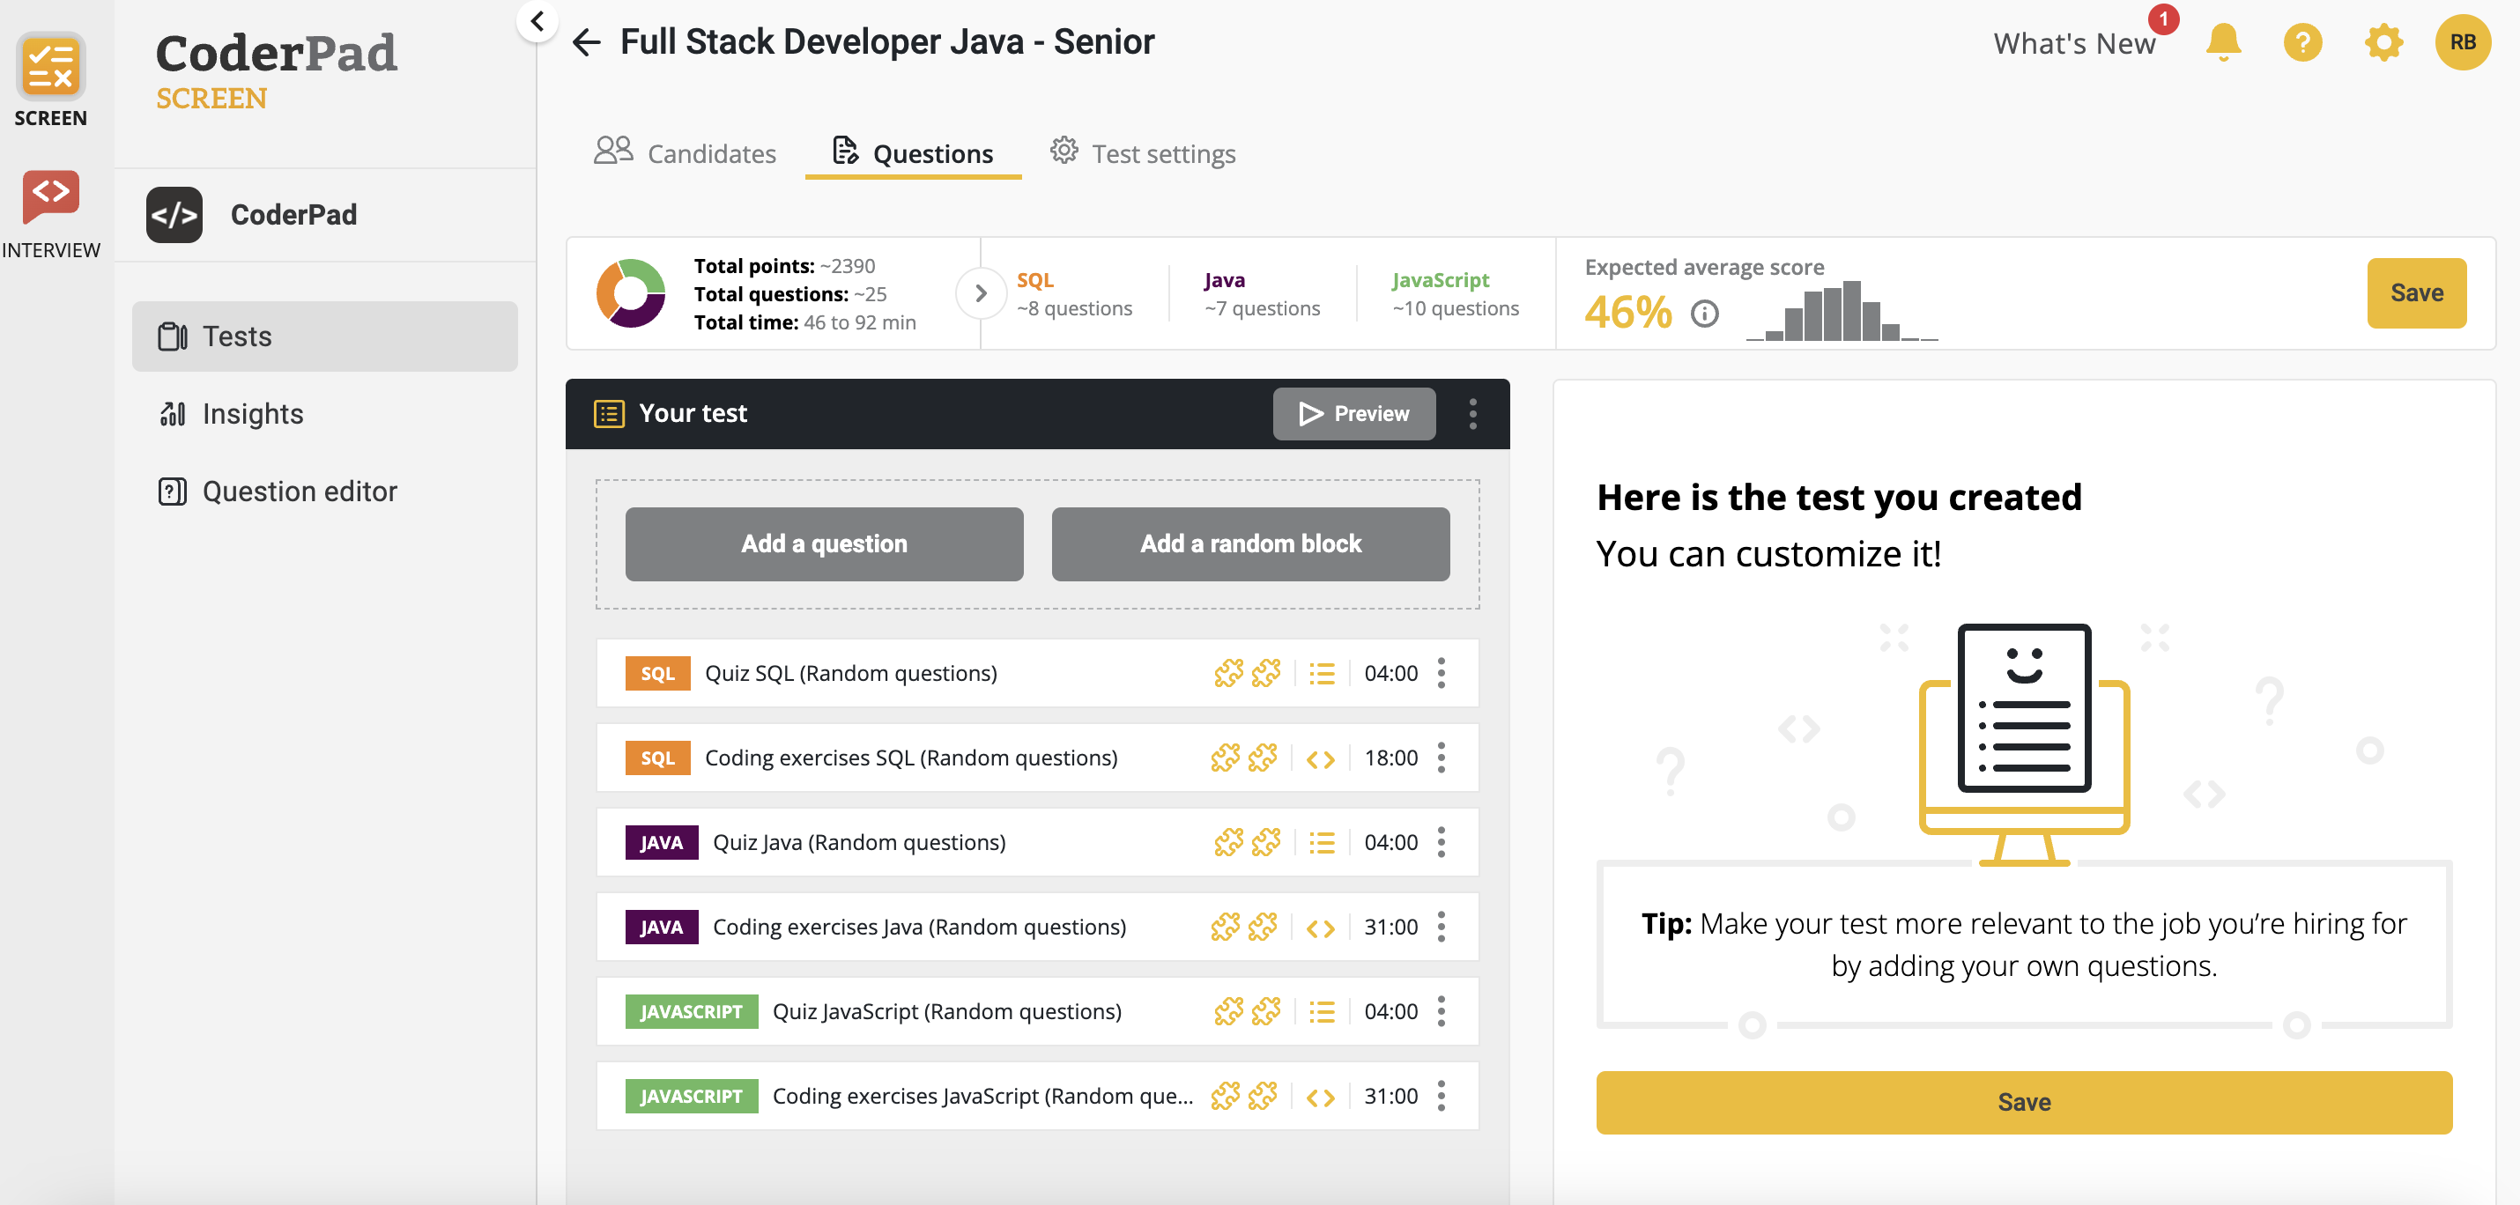2520x1205 pixels.
Task: Expand the three-dot menu on JavaScript coding row
Action: pos(1443,1096)
